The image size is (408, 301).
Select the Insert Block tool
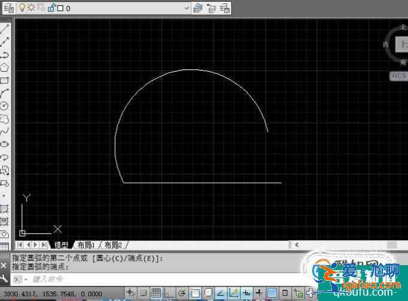4,170
